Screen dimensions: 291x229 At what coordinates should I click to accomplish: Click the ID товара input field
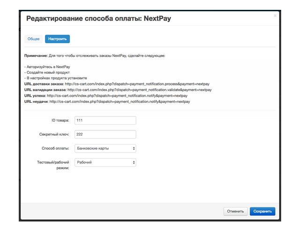click(104, 121)
